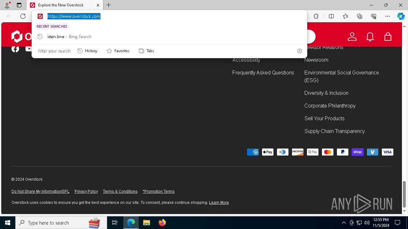Open Do Not Share My Information/SPL link
The image size is (408, 229).
(x=40, y=191)
